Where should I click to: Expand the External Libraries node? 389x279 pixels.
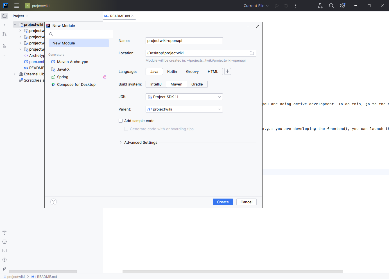point(15,74)
